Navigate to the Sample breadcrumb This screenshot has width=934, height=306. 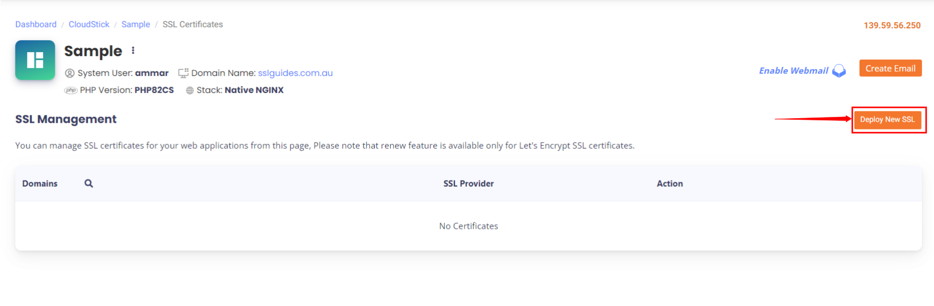coord(136,24)
